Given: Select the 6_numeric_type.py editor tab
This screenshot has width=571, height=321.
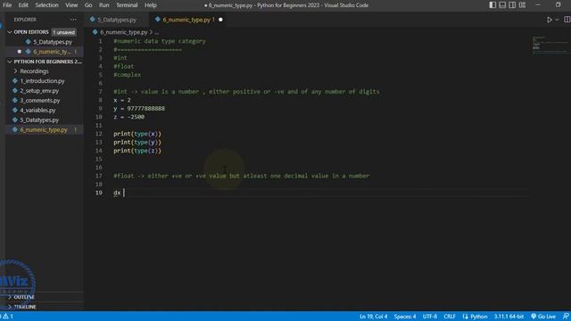Looking at the screenshot, I should pyautogui.click(x=186, y=20).
